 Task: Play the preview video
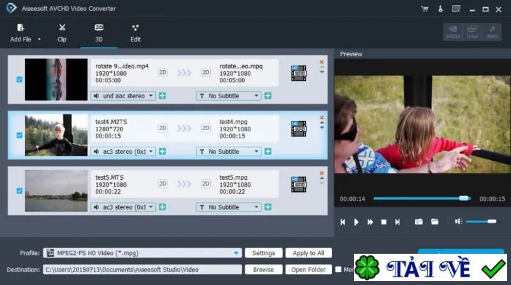point(356,222)
